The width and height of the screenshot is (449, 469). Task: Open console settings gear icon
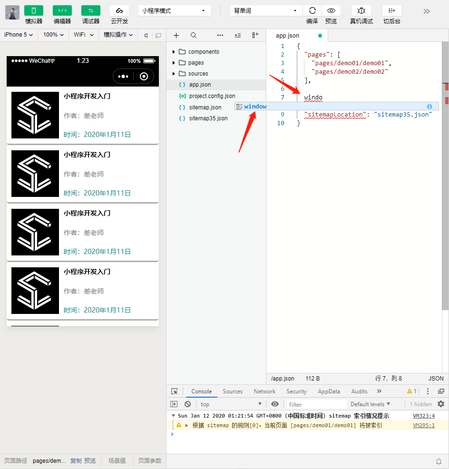coord(440,404)
